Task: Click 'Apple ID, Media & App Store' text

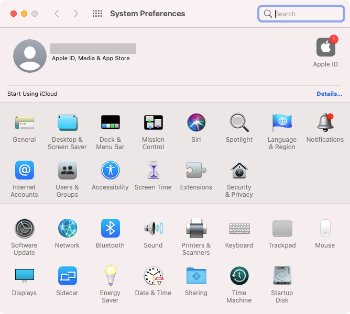Action: (91, 58)
